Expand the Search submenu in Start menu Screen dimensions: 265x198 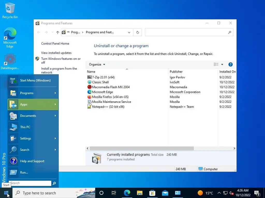point(33,150)
